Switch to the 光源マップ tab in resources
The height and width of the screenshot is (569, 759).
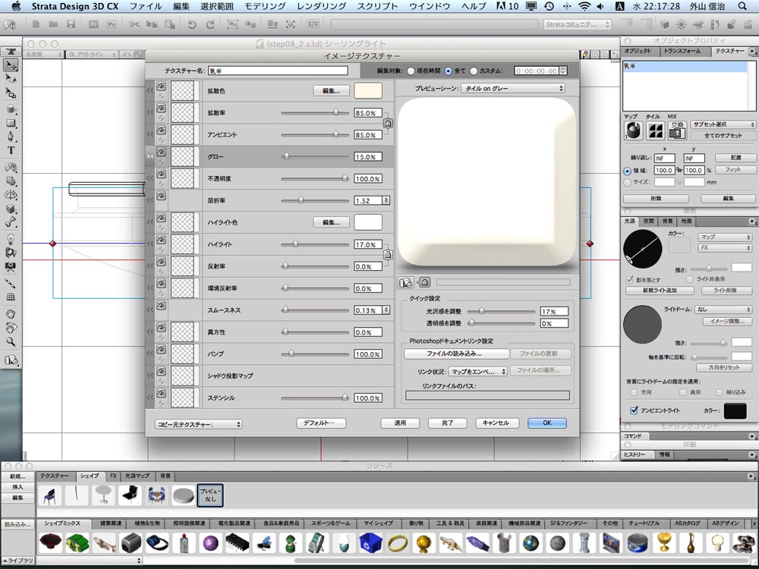coord(137,476)
